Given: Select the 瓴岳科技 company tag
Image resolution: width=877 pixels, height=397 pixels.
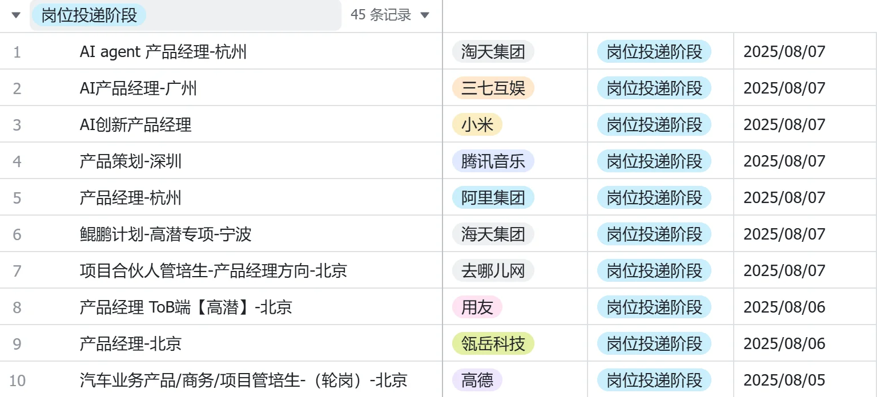Looking at the screenshot, I should tap(493, 344).
